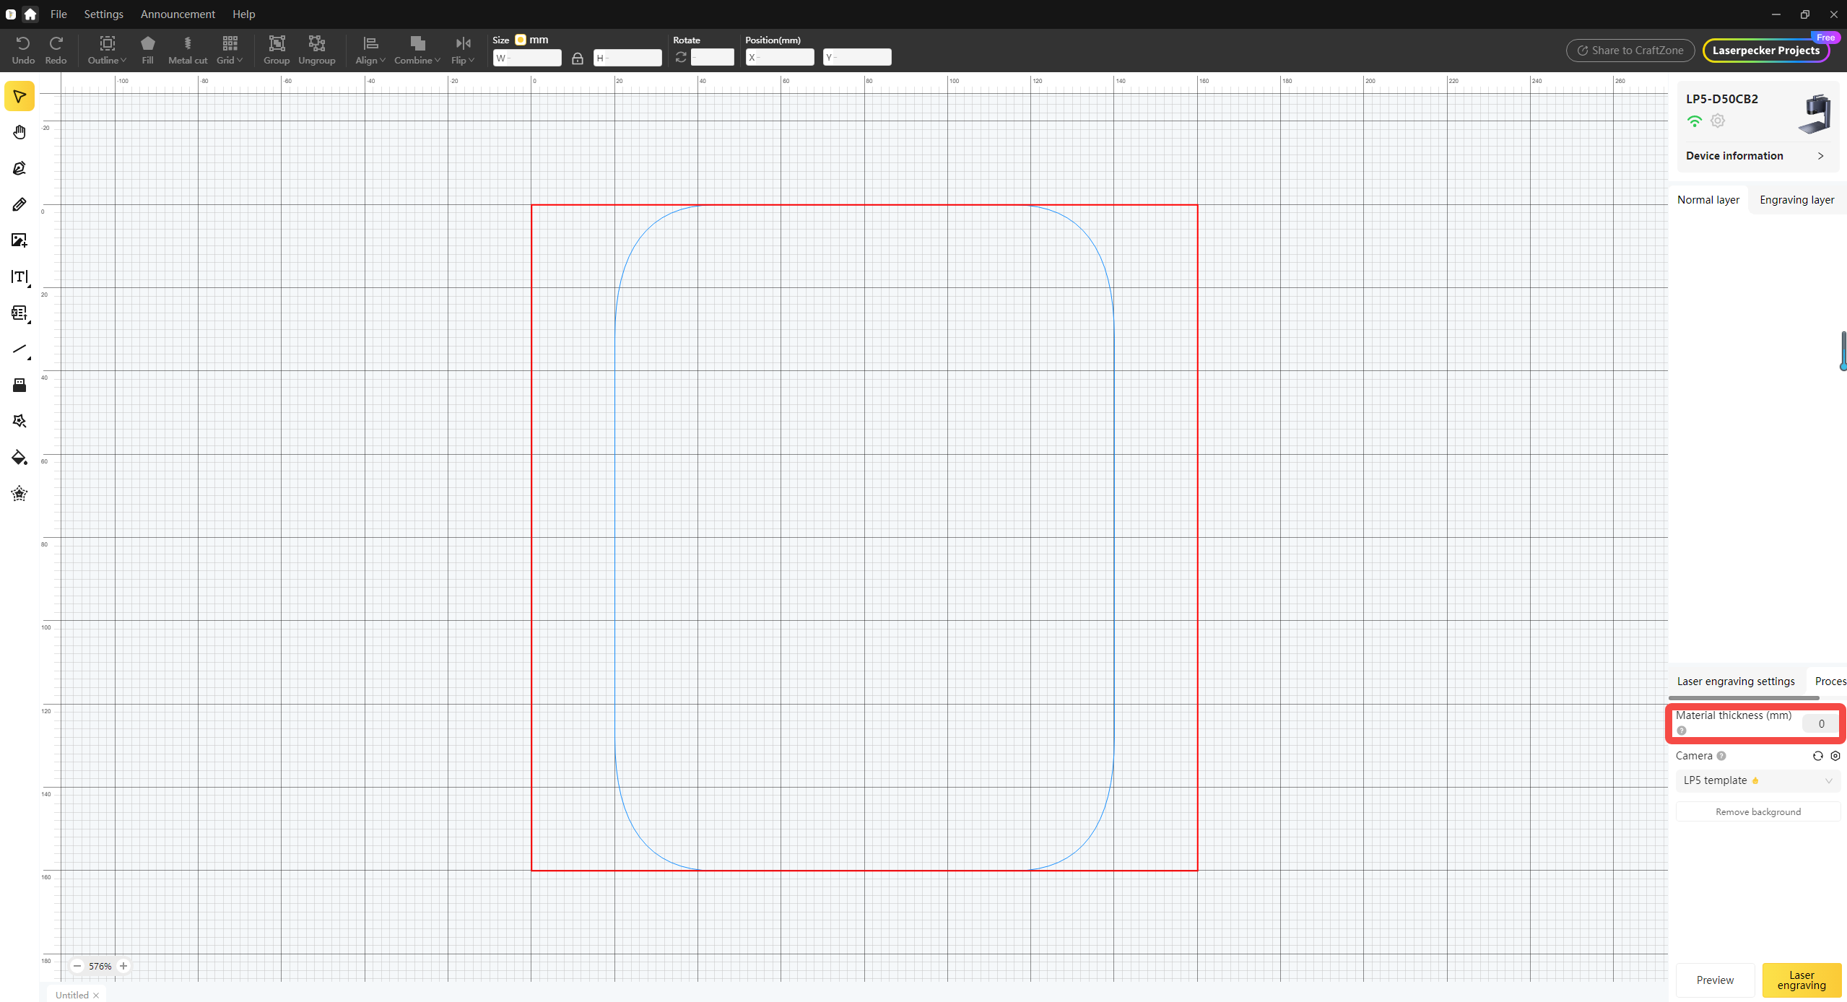
Task: Click the zoom in plus button
Action: [123, 966]
